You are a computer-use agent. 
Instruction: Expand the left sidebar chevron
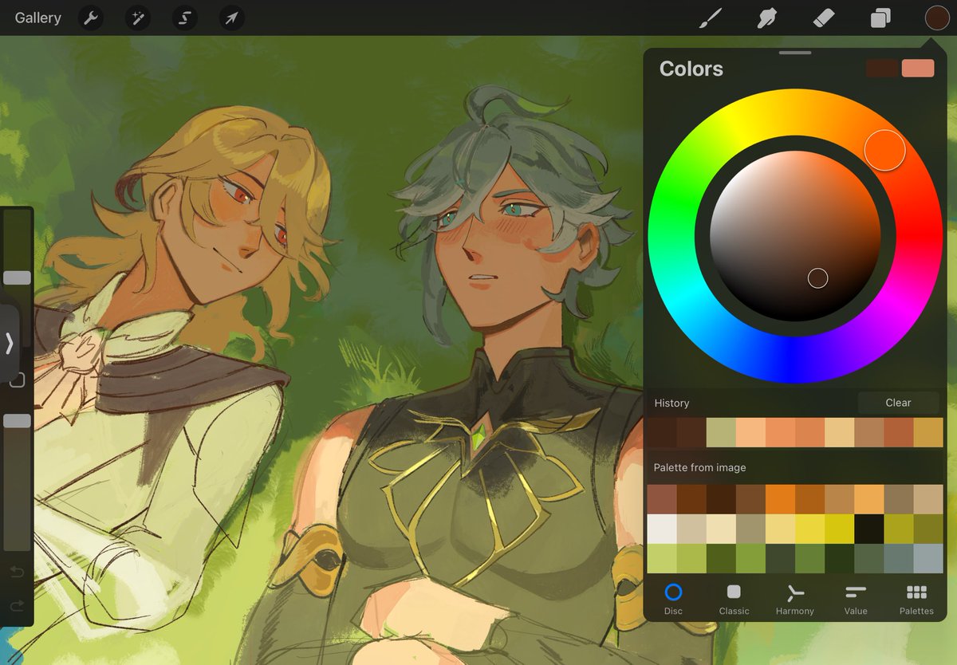tap(10, 343)
